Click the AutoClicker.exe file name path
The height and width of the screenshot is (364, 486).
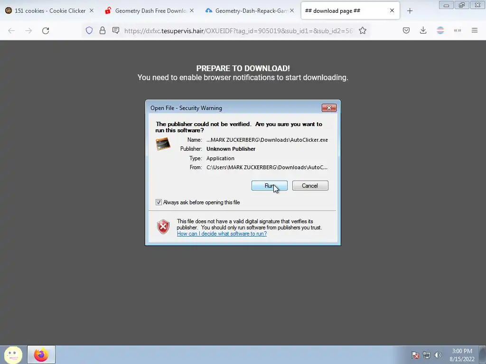click(267, 140)
